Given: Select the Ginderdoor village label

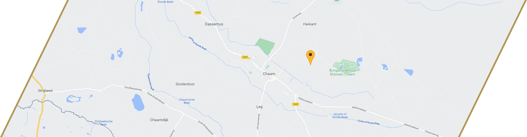Looking at the screenshot, I should [x=185, y=84].
